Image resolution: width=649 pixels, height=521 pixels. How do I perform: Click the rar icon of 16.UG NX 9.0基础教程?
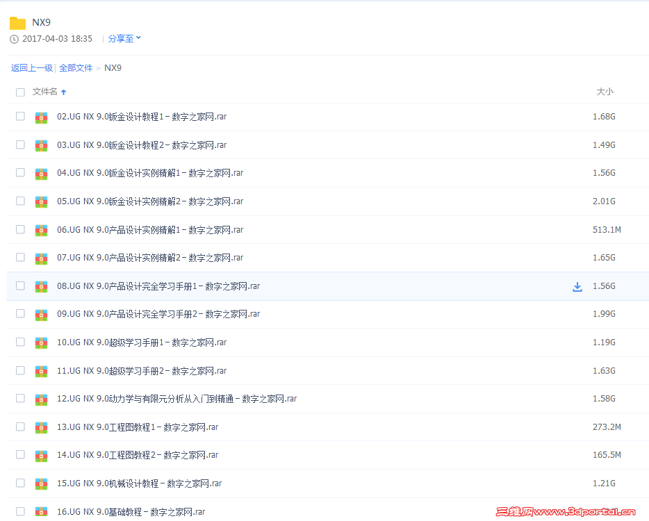tap(41, 512)
